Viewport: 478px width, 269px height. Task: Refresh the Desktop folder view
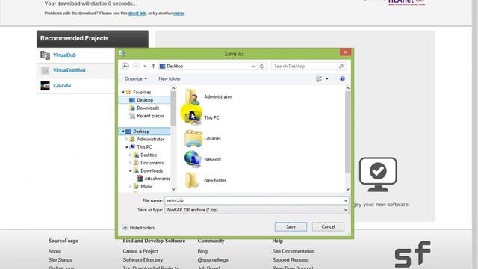click(x=262, y=67)
